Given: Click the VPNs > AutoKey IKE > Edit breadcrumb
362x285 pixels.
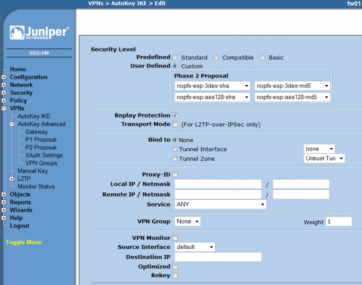Looking at the screenshot, I should pos(127,3).
